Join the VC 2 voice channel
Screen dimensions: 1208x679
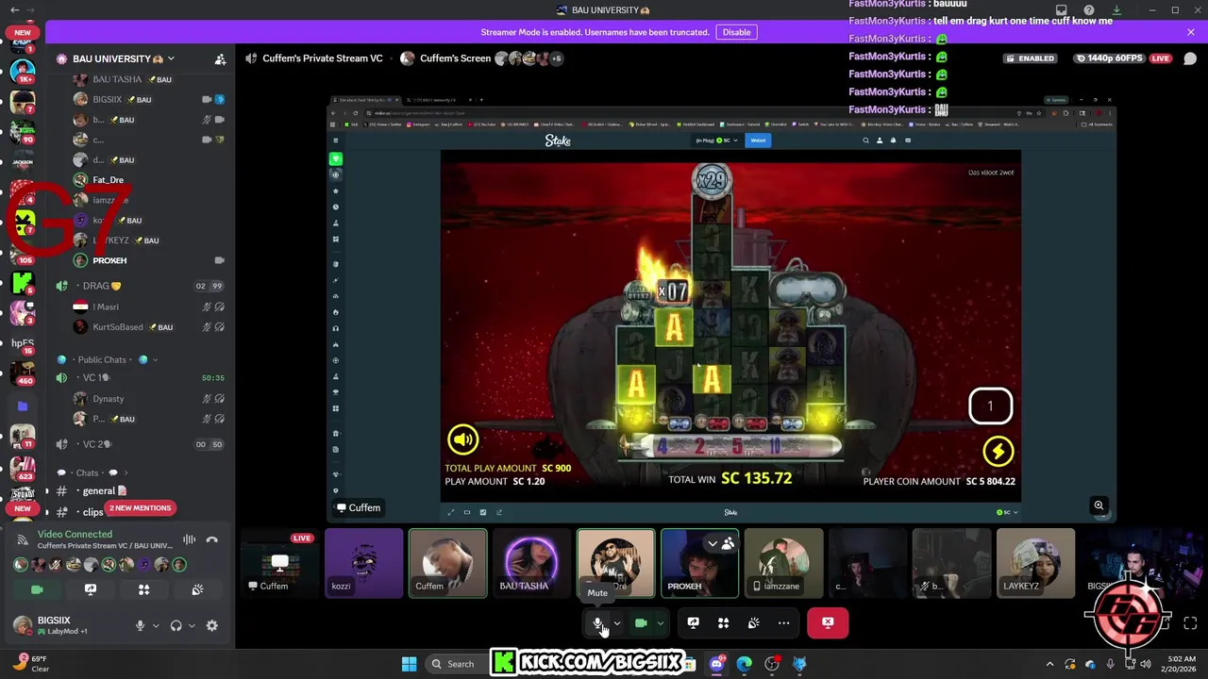140,444
